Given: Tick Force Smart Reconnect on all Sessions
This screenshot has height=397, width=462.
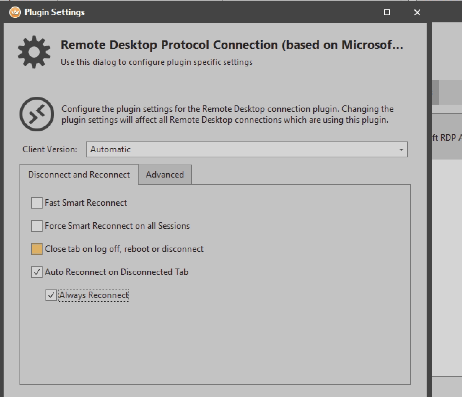Looking at the screenshot, I should (x=37, y=226).
